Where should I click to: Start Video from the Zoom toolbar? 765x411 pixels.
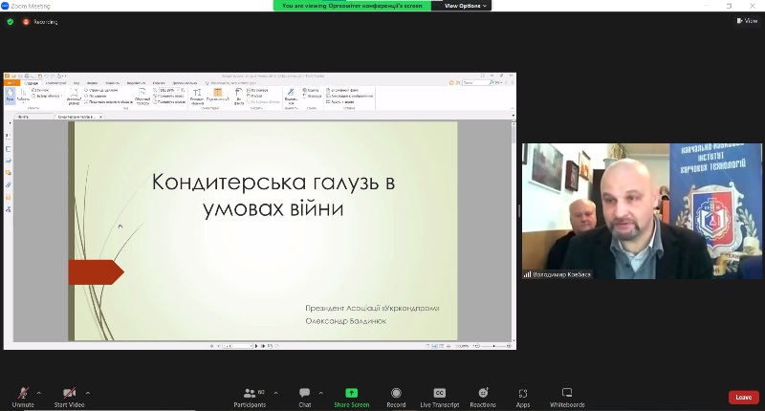click(x=69, y=394)
